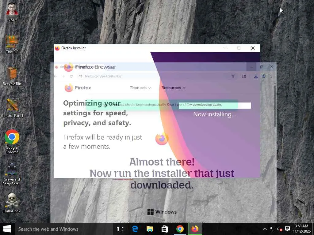The image size is (314, 235).
Task: Bookmark this page with star icon
Action: click(233, 76)
